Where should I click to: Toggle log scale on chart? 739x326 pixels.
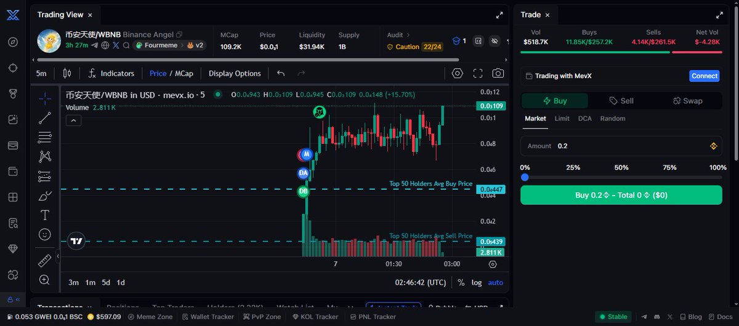pyautogui.click(x=477, y=282)
